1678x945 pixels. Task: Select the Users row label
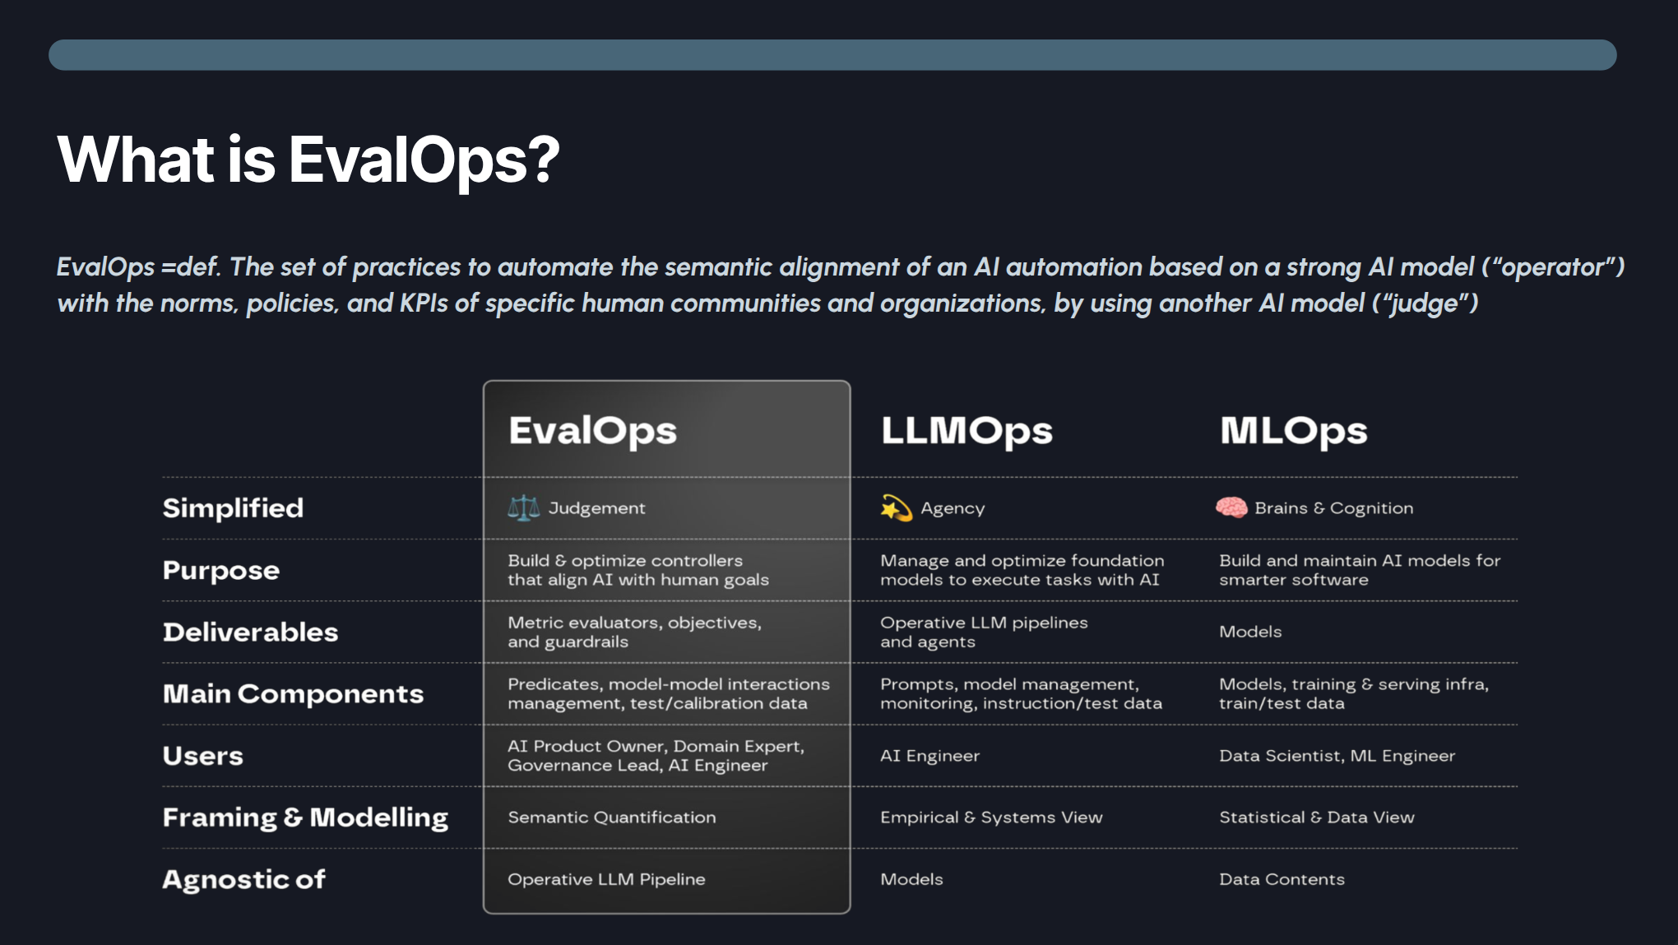(x=202, y=755)
